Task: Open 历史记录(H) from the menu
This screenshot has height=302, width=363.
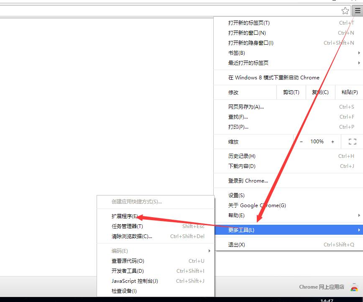Action: click(x=288, y=156)
